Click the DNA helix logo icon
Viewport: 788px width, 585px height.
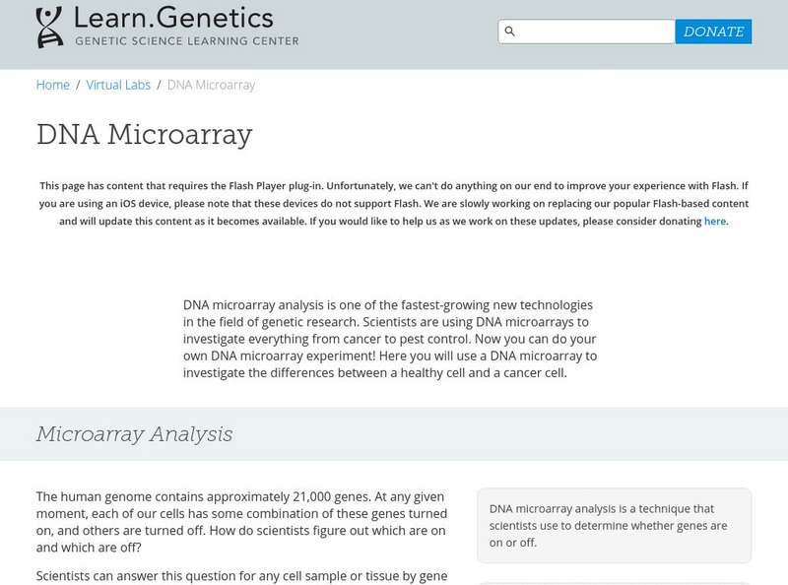pyautogui.click(x=49, y=28)
